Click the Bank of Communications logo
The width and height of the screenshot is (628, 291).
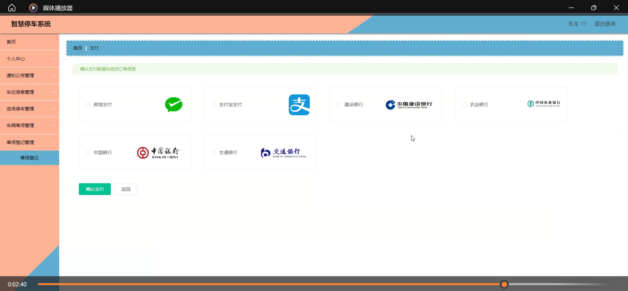click(283, 153)
